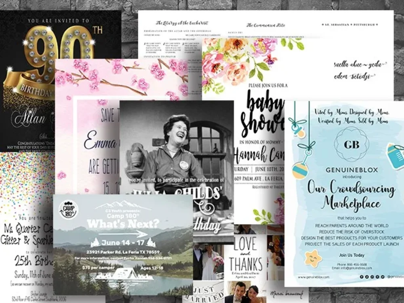Click 'The Communion Rite' heading
Screen dimensions: 404x303
click(266, 25)
